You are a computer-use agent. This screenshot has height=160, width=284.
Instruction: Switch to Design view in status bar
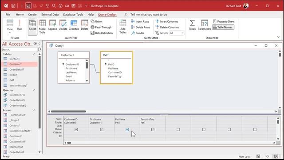276,156
